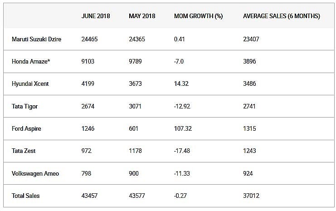336x211 pixels.
Task: Click the Tata Tigor row label
Action: tap(24, 106)
